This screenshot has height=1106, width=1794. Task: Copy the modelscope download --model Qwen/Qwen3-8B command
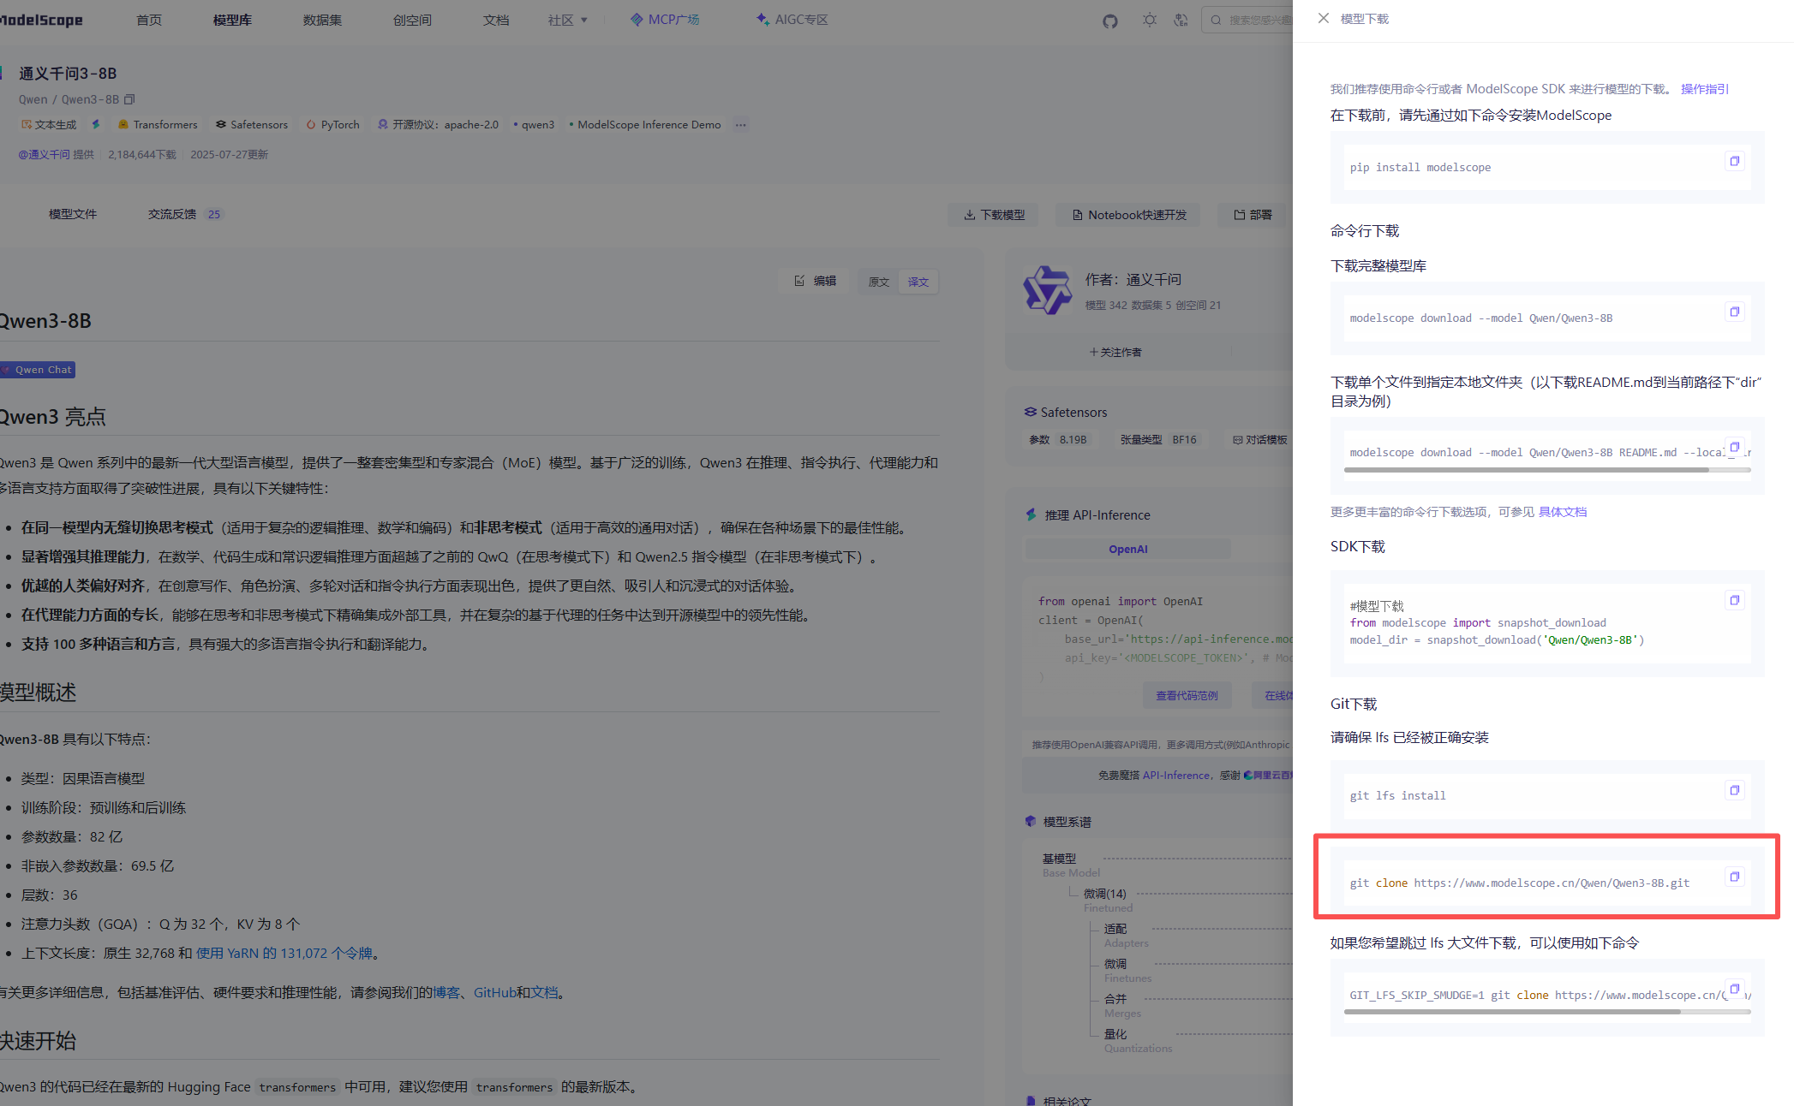pyautogui.click(x=1734, y=312)
